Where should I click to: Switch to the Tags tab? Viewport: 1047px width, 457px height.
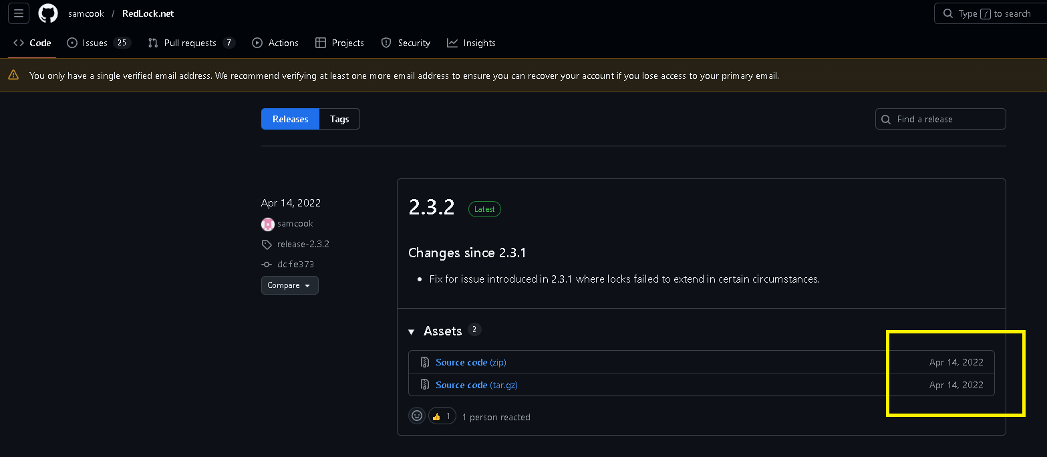pyautogui.click(x=339, y=119)
